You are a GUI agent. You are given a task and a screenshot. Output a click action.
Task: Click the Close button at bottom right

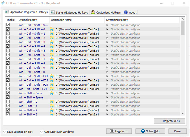pyautogui.click(x=177, y=131)
